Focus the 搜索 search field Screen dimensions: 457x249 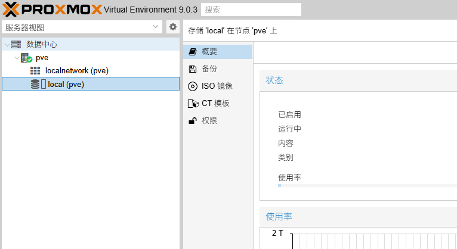pyautogui.click(x=251, y=10)
